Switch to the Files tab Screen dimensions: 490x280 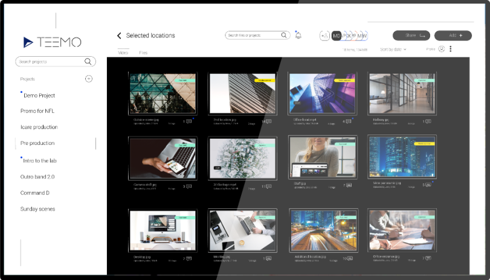pos(143,52)
